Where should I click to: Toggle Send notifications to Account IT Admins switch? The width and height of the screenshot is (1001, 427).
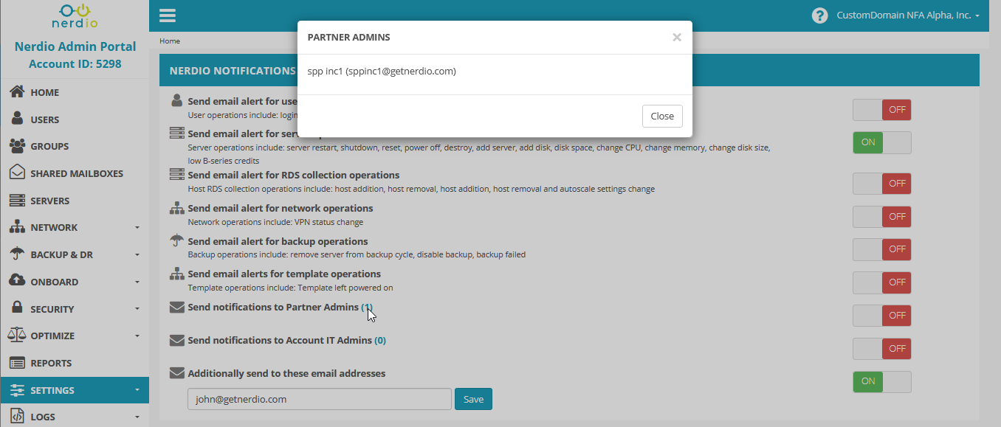pyautogui.click(x=882, y=349)
